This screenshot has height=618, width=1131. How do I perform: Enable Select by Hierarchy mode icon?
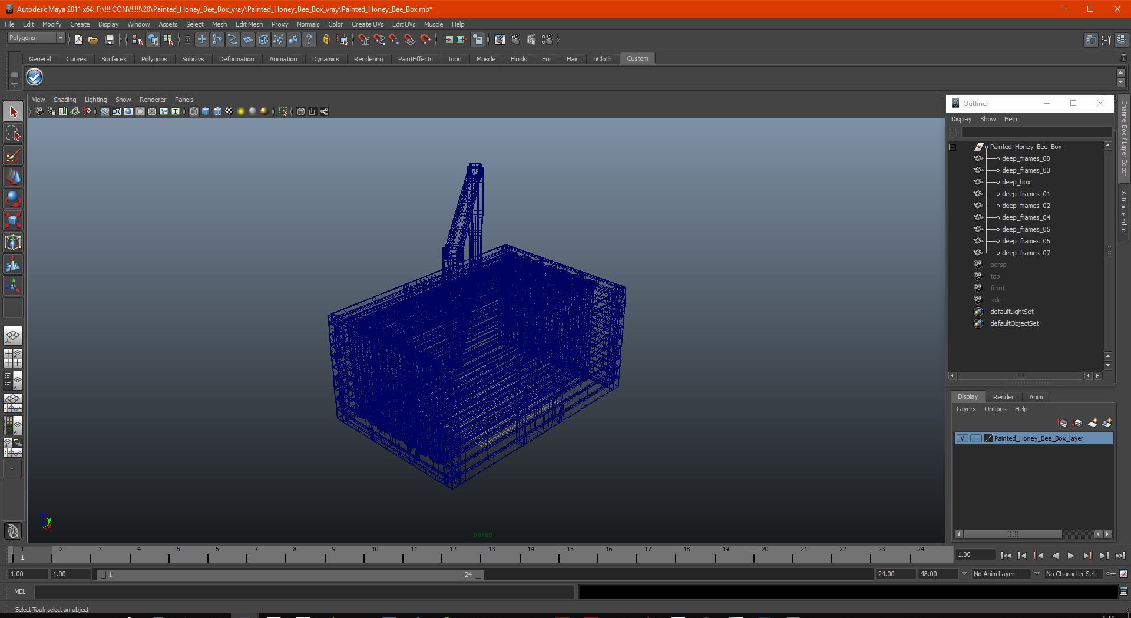click(x=138, y=39)
